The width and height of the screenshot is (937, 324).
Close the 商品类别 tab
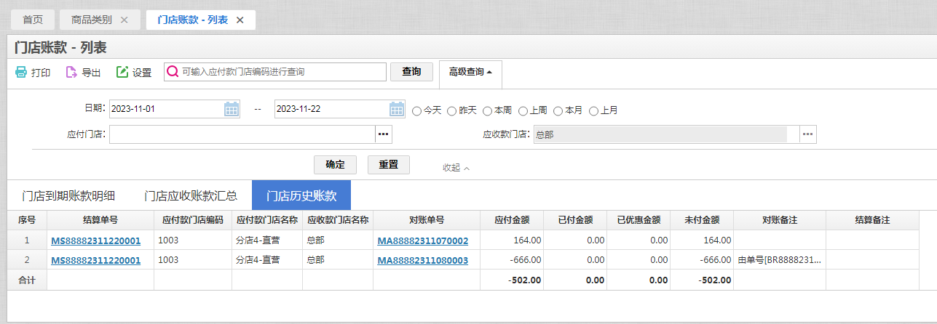click(124, 20)
